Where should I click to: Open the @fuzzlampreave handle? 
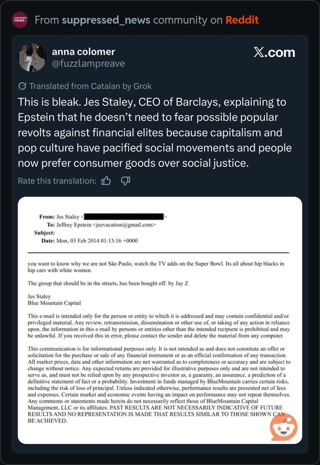88,64
